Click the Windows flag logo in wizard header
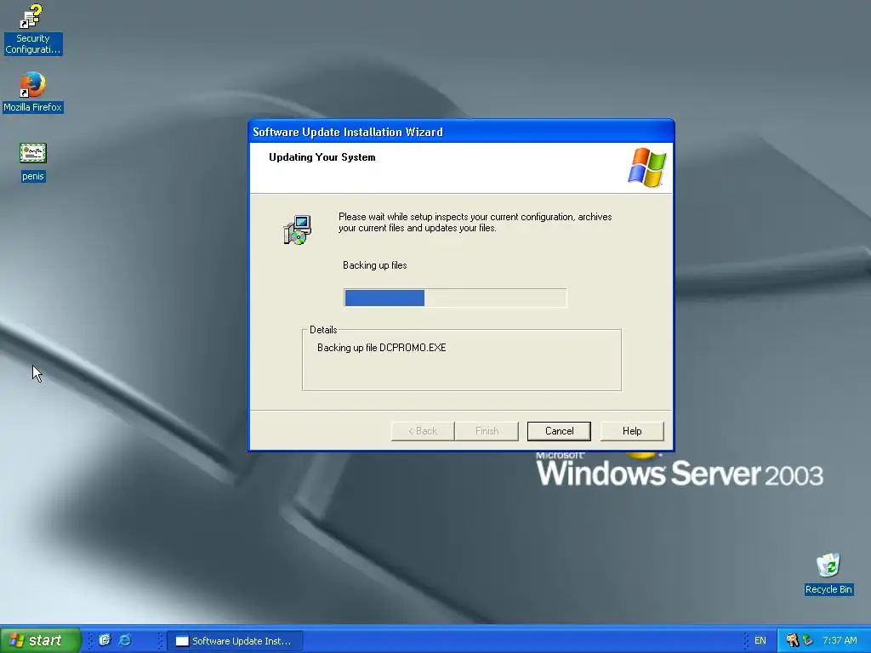The width and height of the screenshot is (871, 653). [646, 168]
